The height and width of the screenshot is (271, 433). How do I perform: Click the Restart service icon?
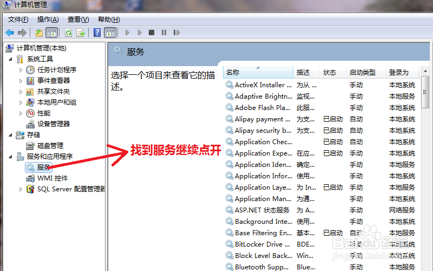click(x=176, y=33)
